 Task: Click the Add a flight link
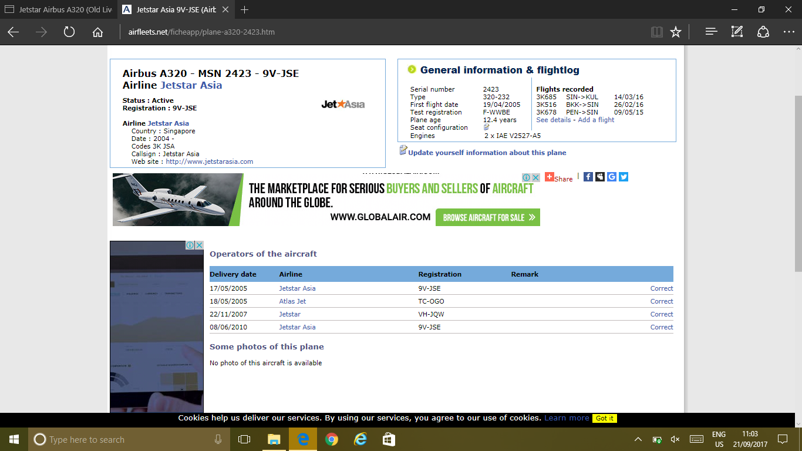coord(596,120)
